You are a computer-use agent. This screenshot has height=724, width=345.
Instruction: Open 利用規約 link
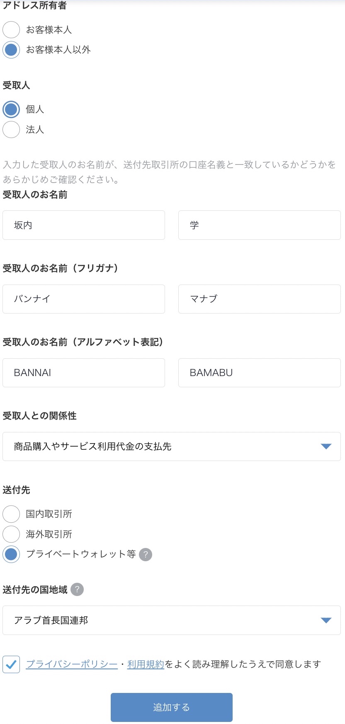coord(146,664)
